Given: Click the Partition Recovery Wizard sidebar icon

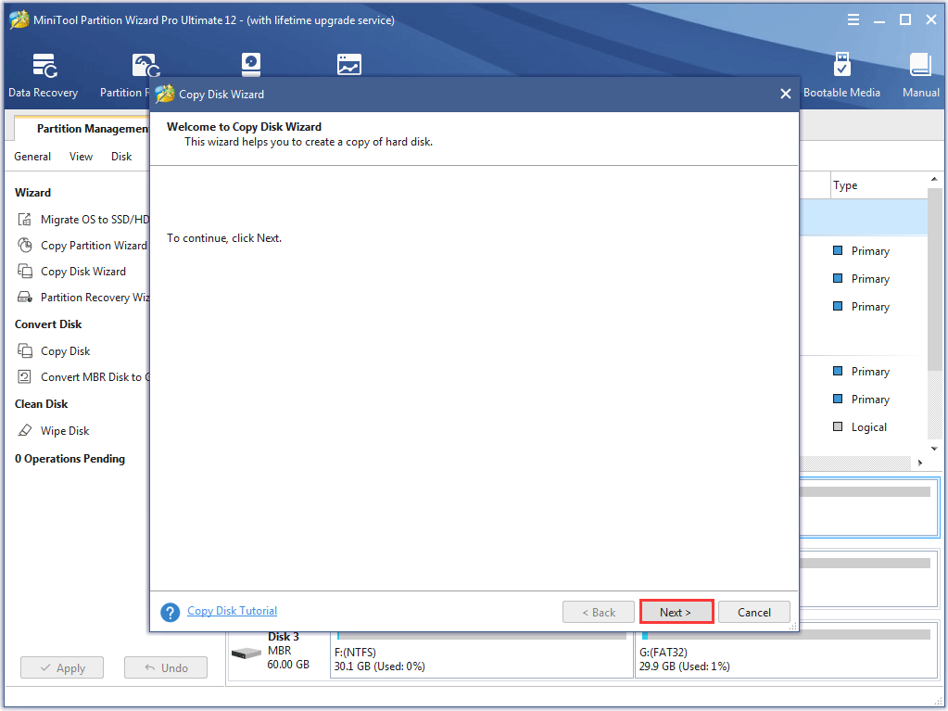Looking at the screenshot, I should tap(24, 297).
